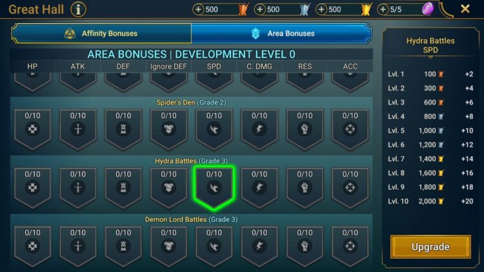Select Demon Lord Battles SPD bonus badge

[214, 246]
